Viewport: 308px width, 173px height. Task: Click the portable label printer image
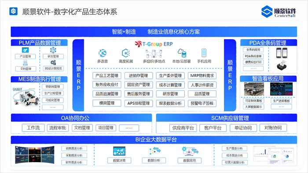(282, 65)
